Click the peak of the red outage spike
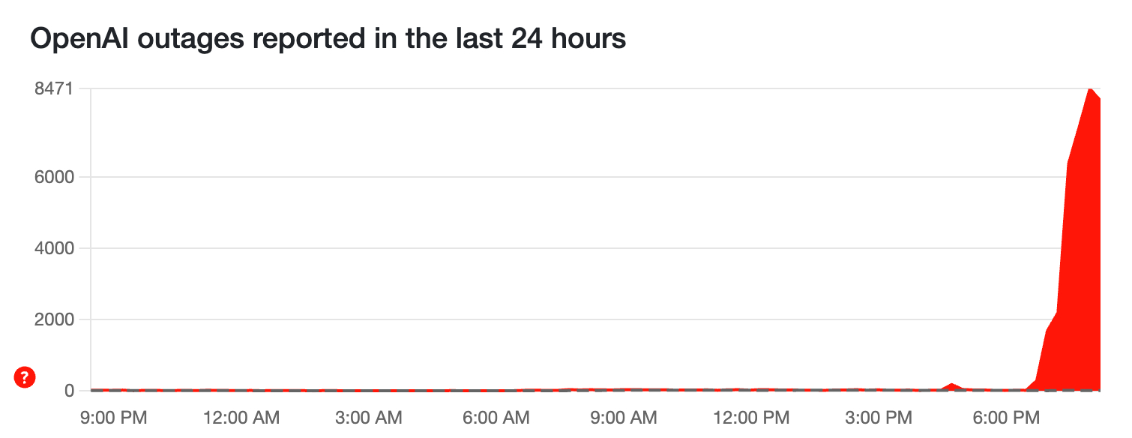The image size is (1132, 438). [1089, 90]
